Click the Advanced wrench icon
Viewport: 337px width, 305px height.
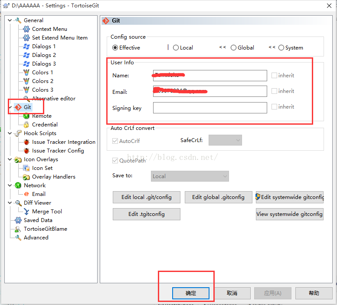[18, 238]
